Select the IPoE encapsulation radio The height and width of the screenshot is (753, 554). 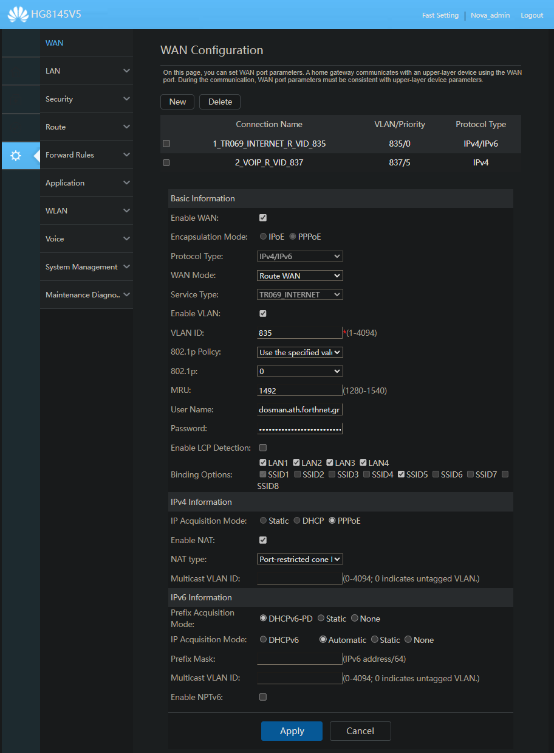pos(263,237)
